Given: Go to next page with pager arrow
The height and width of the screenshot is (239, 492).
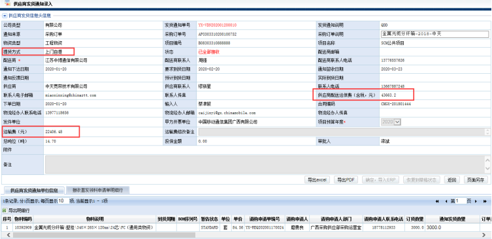Looking at the screenshot, I should pyautogui.click(x=476, y=201).
